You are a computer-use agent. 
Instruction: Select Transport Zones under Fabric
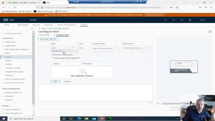(13, 68)
